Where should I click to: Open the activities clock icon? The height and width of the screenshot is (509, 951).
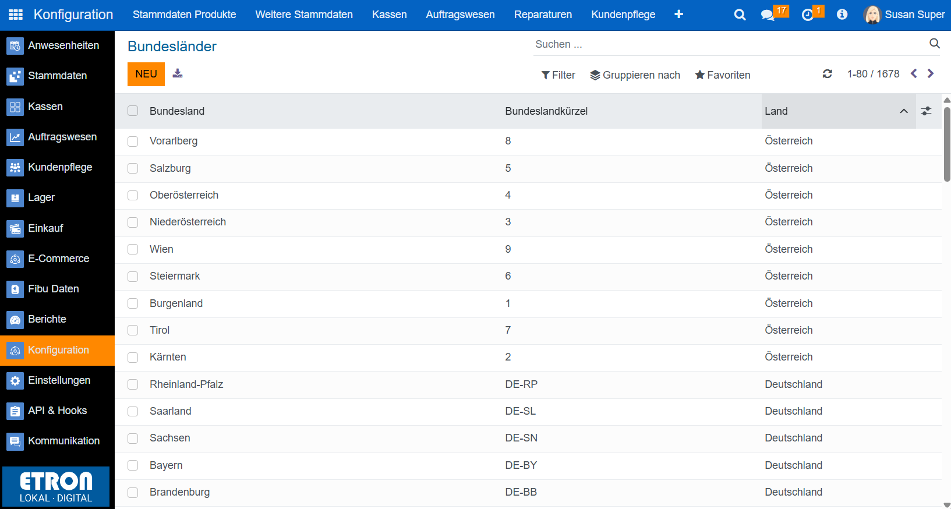pos(808,15)
